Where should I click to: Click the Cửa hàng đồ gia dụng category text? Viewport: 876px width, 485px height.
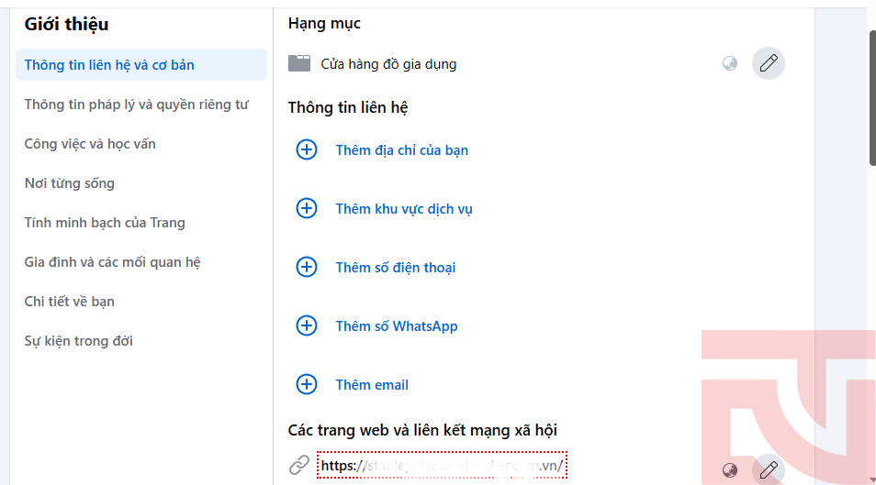point(388,64)
